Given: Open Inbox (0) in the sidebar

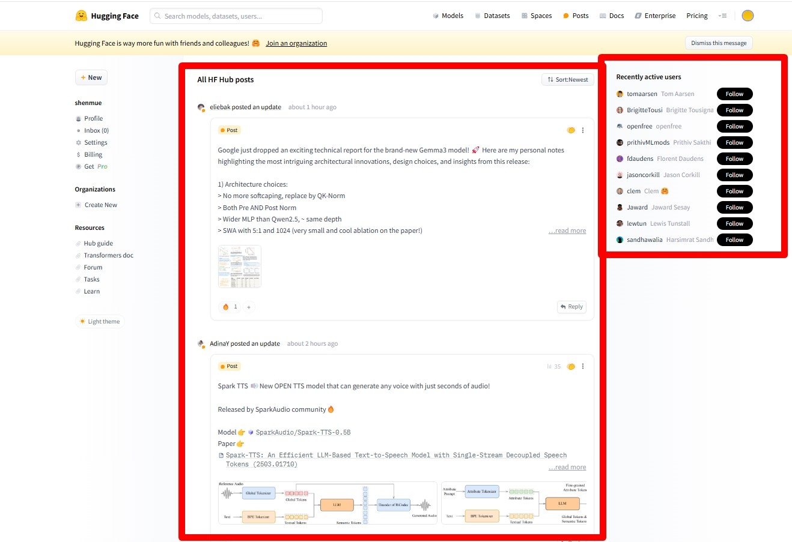Looking at the screenshot, I should click(92, 131).
